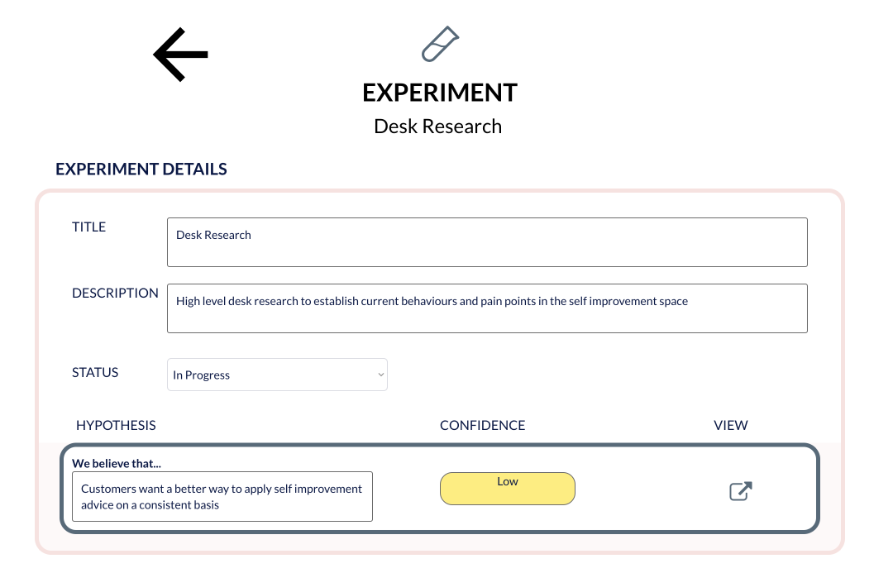Click the CONFIDENCE column header
Screen dimensions: 874x573
pos(482,425)
